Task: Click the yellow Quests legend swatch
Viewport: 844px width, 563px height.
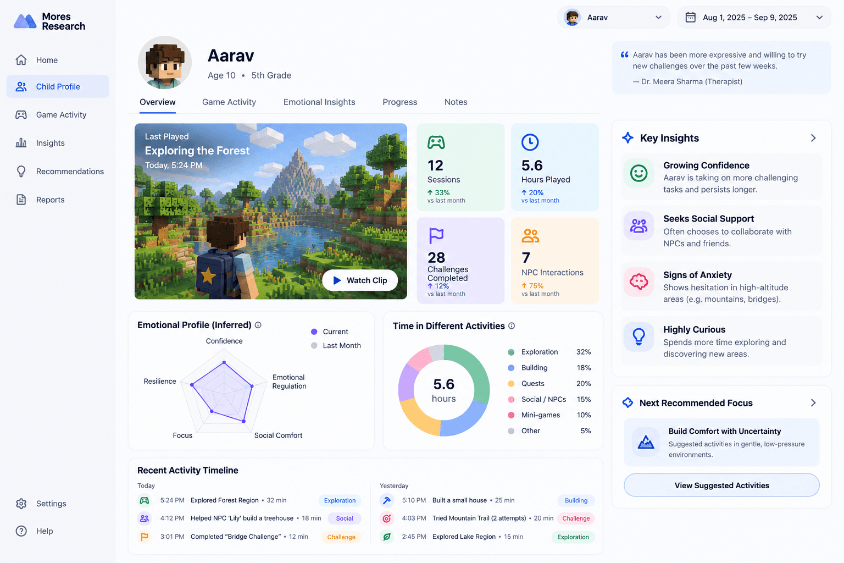Action: coord(511,384)
